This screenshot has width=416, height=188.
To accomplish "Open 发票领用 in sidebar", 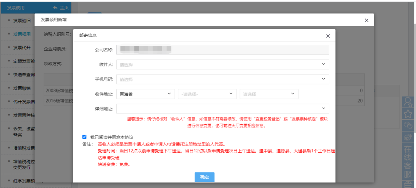I will click(22, 34).
